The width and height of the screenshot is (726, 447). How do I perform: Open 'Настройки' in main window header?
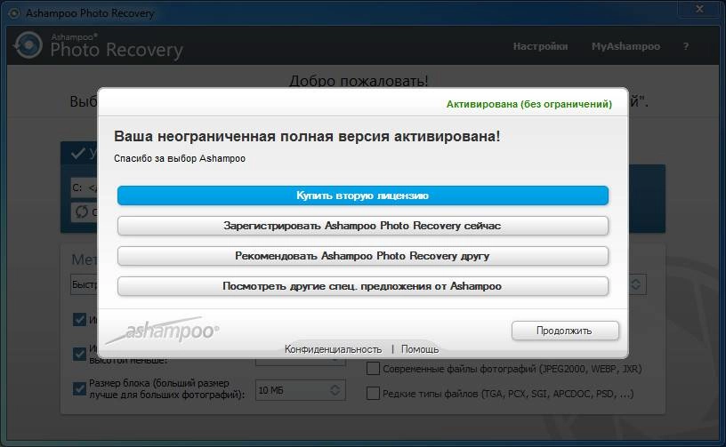pos(540,46)
